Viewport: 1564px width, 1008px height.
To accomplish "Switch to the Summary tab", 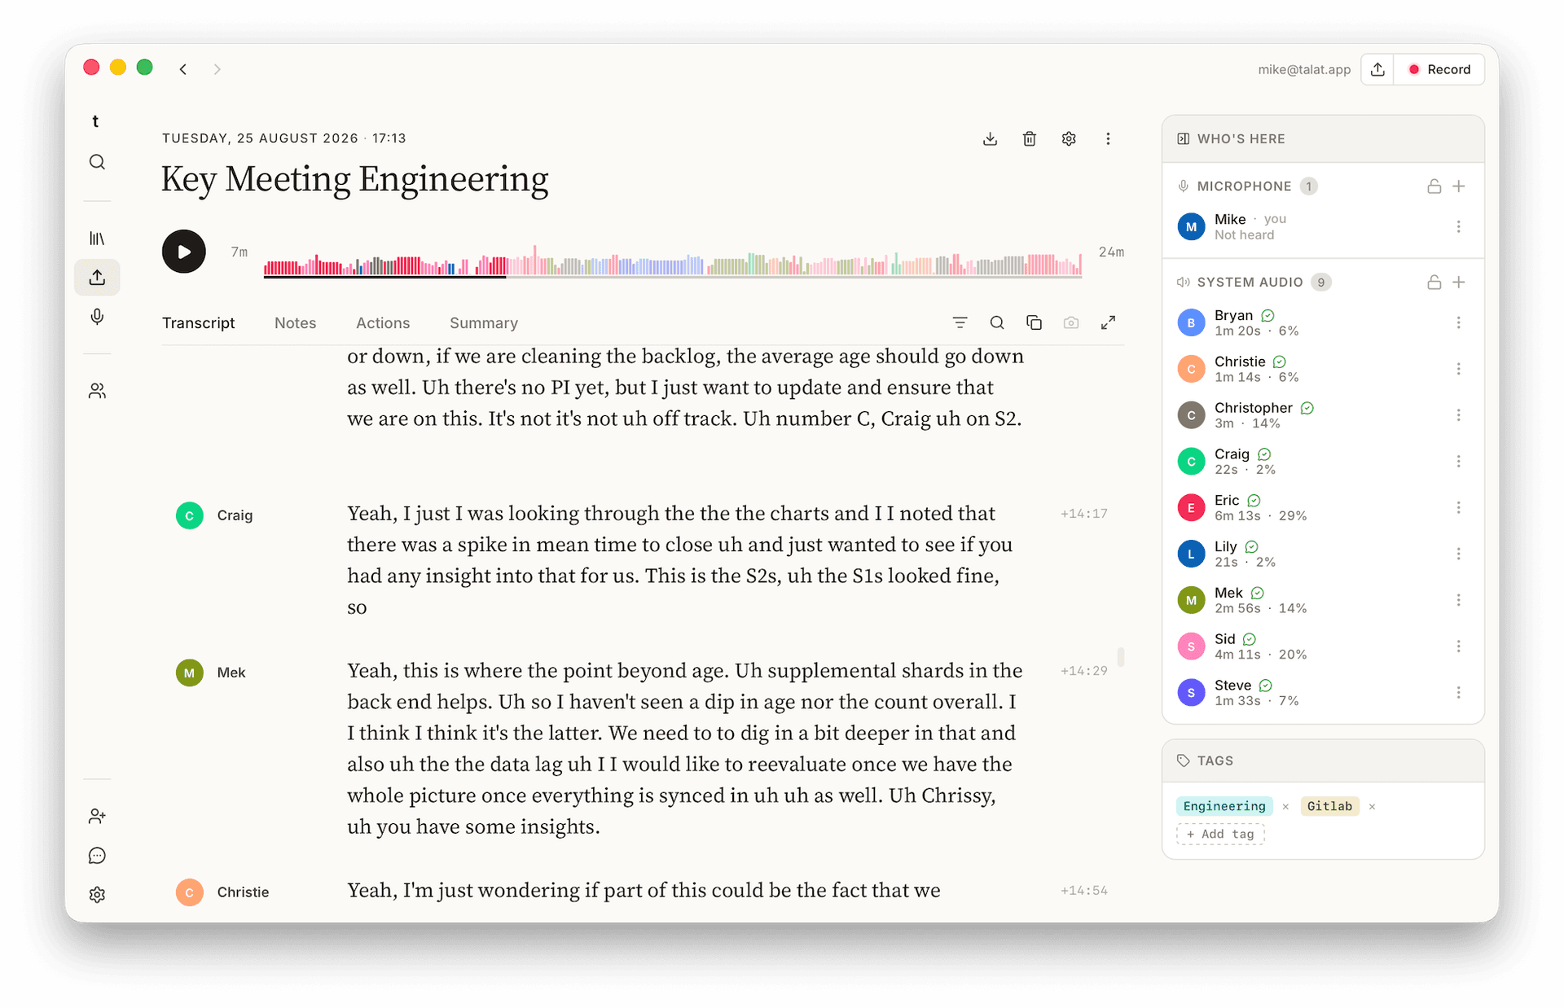I will (483, 323).
